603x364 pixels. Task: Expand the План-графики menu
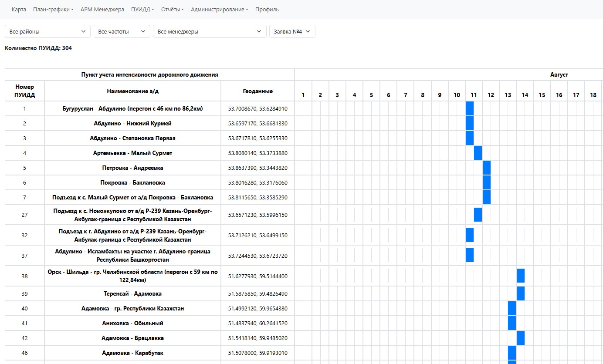coord(53,10)
